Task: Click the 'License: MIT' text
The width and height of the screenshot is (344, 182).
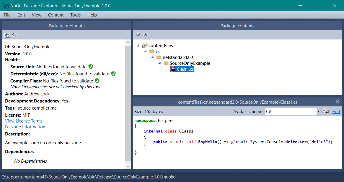Action: click(17, 115)
